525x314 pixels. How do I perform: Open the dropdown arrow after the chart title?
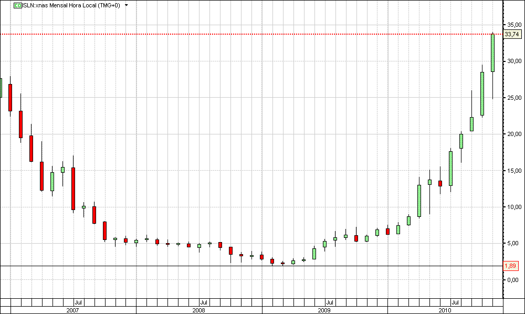[126, 5]
